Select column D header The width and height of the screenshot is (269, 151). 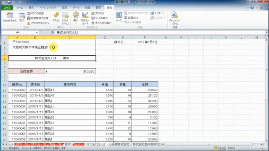tap(105, 37)
